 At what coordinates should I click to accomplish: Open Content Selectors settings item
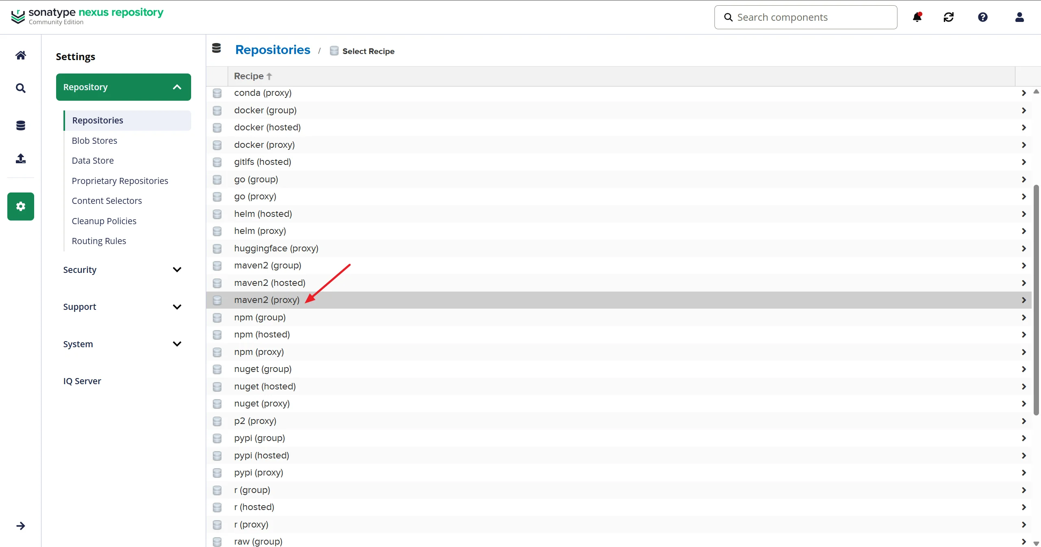click(107, 201)
